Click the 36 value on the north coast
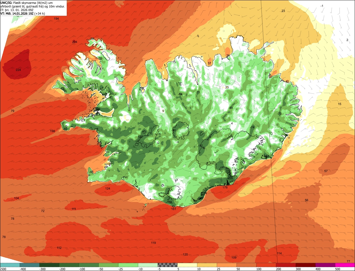 pyautogui.click(x=228, y=55)
